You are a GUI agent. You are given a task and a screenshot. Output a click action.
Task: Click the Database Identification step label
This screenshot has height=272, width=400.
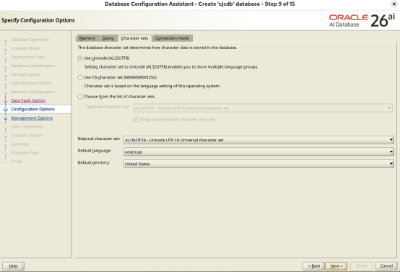point(33,66)
